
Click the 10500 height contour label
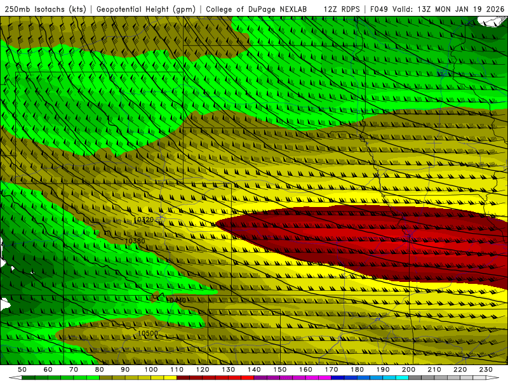point(148,333)
